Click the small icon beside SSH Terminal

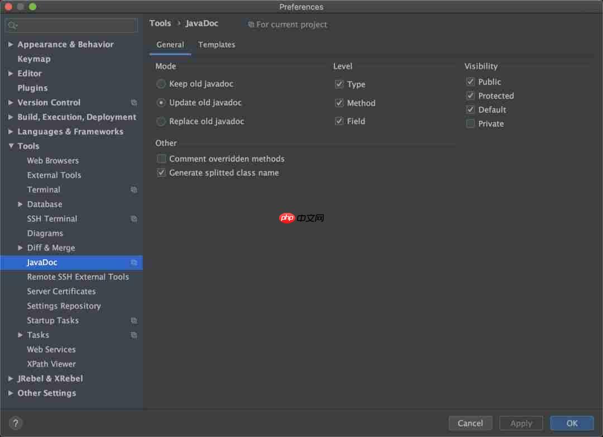134,218
